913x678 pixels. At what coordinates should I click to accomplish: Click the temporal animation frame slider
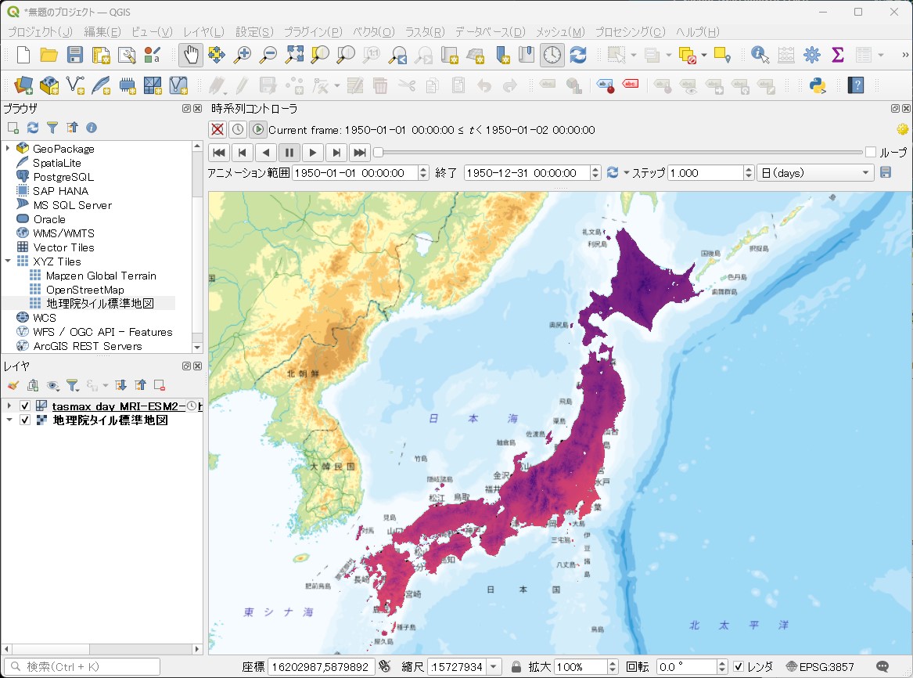(x=620, y=153)
